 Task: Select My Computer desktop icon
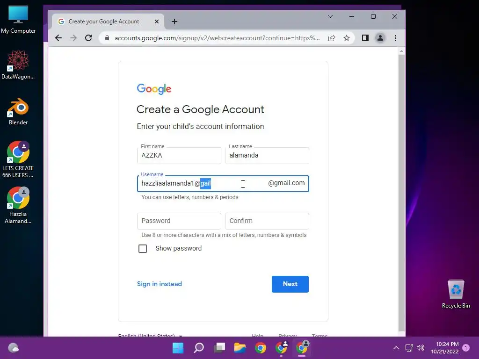click(18, 19)
